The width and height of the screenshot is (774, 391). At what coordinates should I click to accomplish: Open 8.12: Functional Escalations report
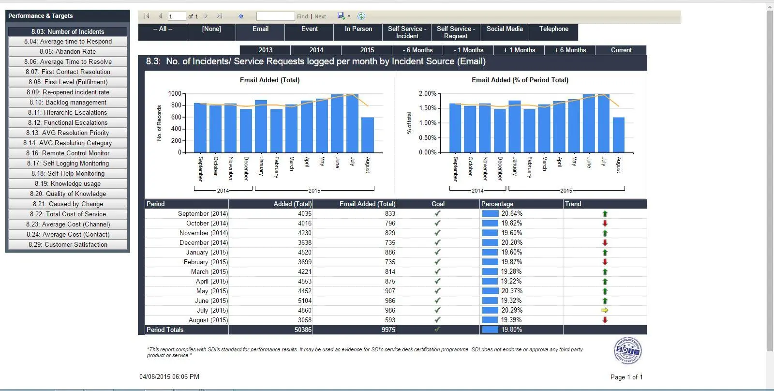(x=68, y=123)
